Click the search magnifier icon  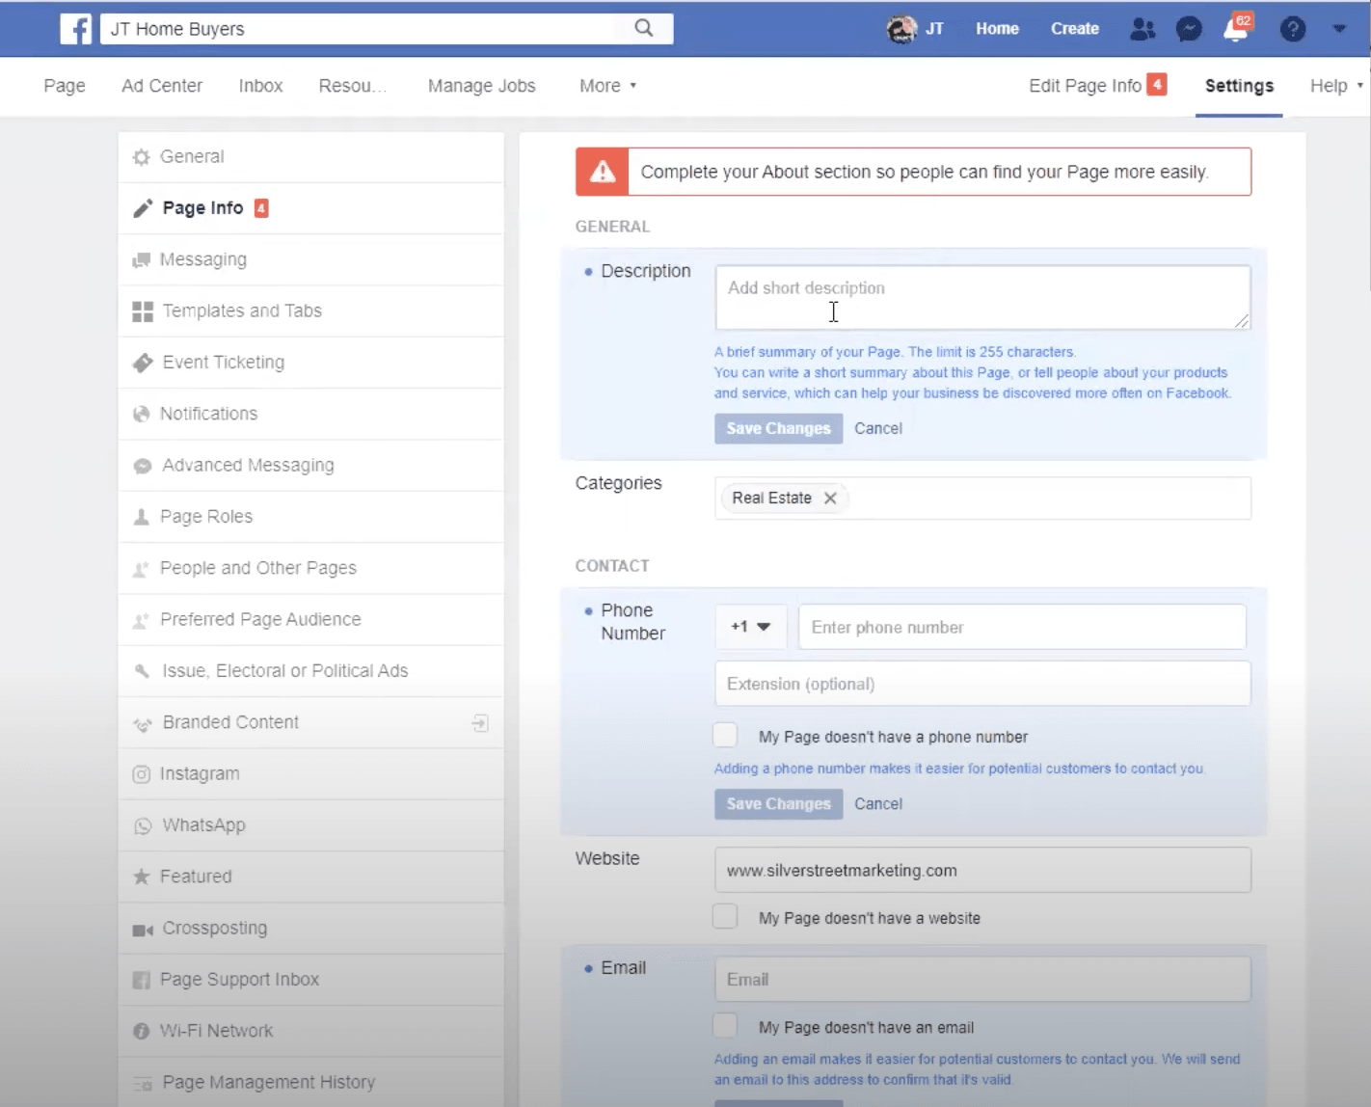(644, 29)
